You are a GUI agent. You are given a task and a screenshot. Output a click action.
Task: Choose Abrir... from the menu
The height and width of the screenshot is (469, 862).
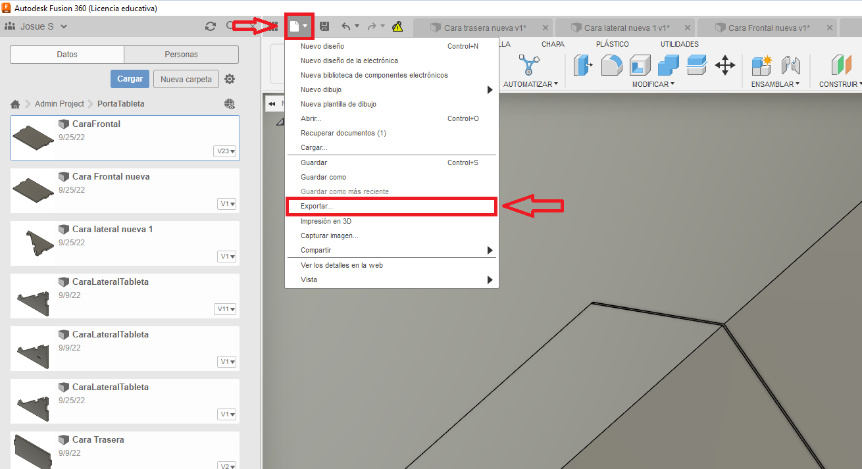click(392, 118)
